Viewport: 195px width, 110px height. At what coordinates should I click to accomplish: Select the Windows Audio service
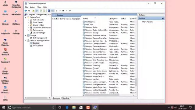click(91, 27)
